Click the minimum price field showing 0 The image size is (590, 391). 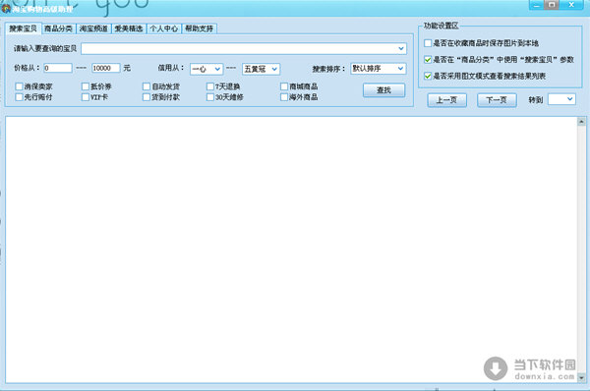click(58, 68)
